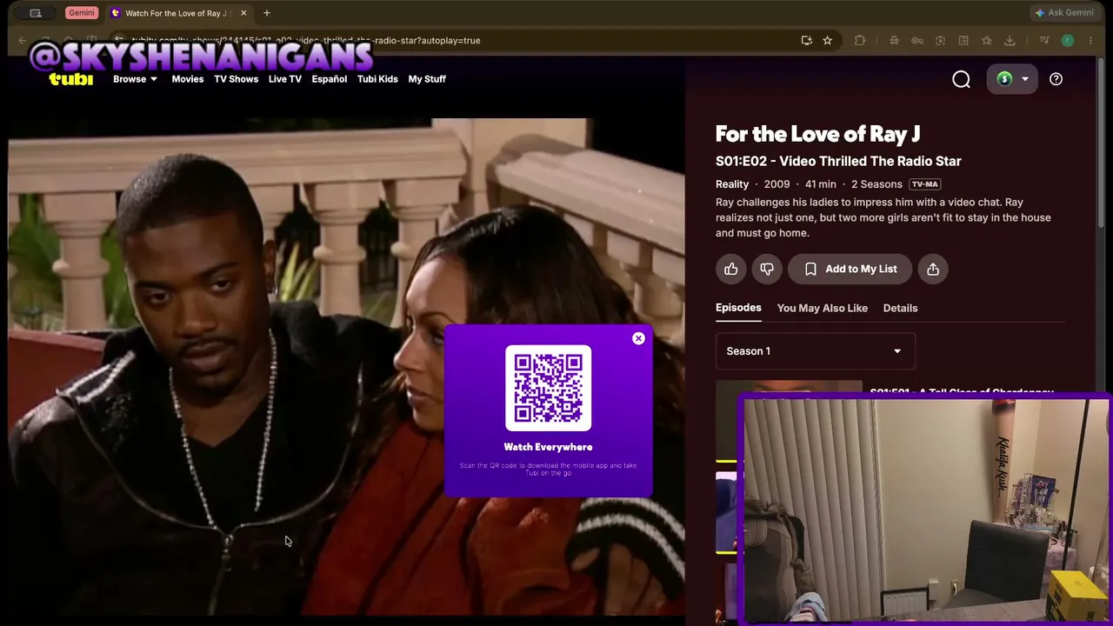Click the browser profile avatar
The image size is (1113, 626).
1068,40
